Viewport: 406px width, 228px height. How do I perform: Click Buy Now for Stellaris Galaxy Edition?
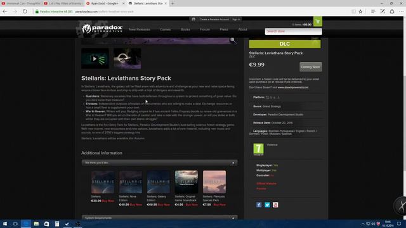click(x=164, y=205)
